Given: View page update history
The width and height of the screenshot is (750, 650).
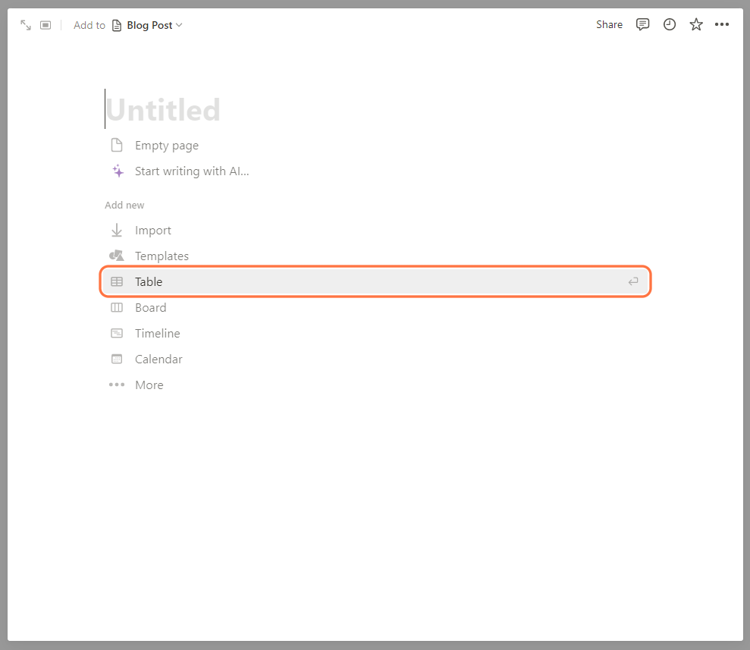Looking at the screenshot, I should (x=669, y=24).
